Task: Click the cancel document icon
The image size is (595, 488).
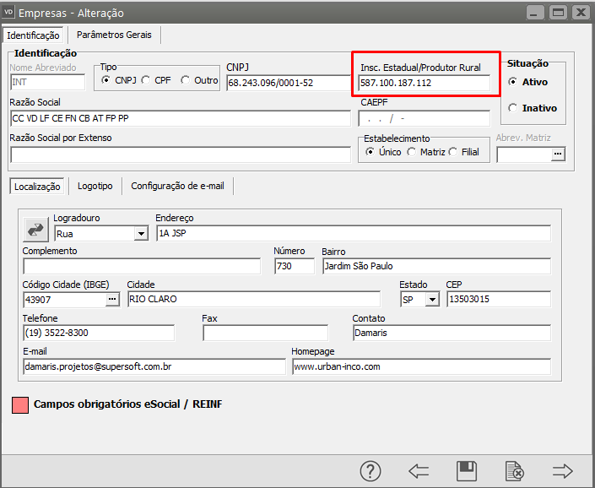Action: click(514, 471)
